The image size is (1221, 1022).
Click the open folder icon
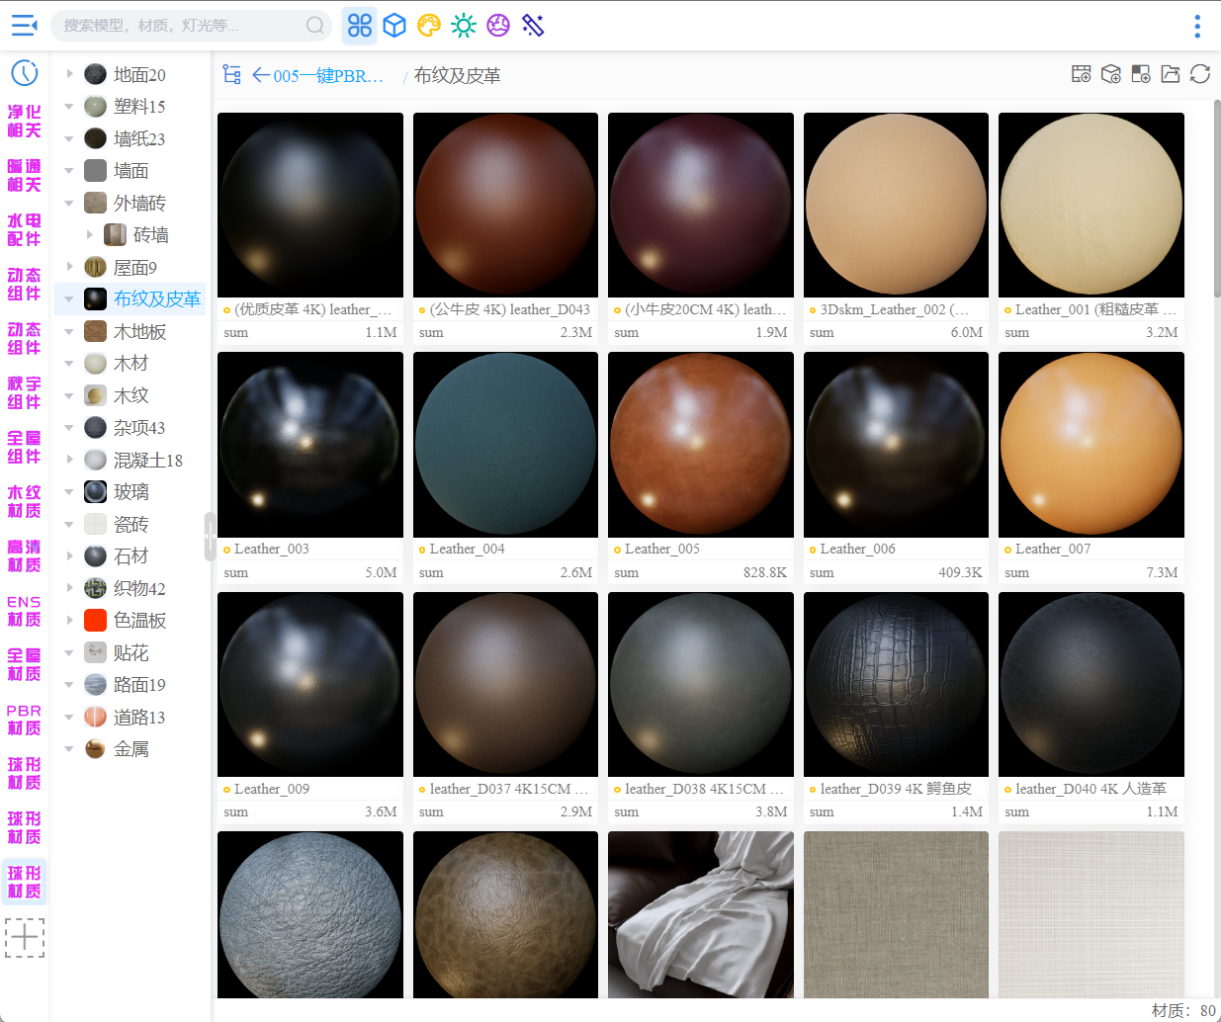pos(1171,74)
